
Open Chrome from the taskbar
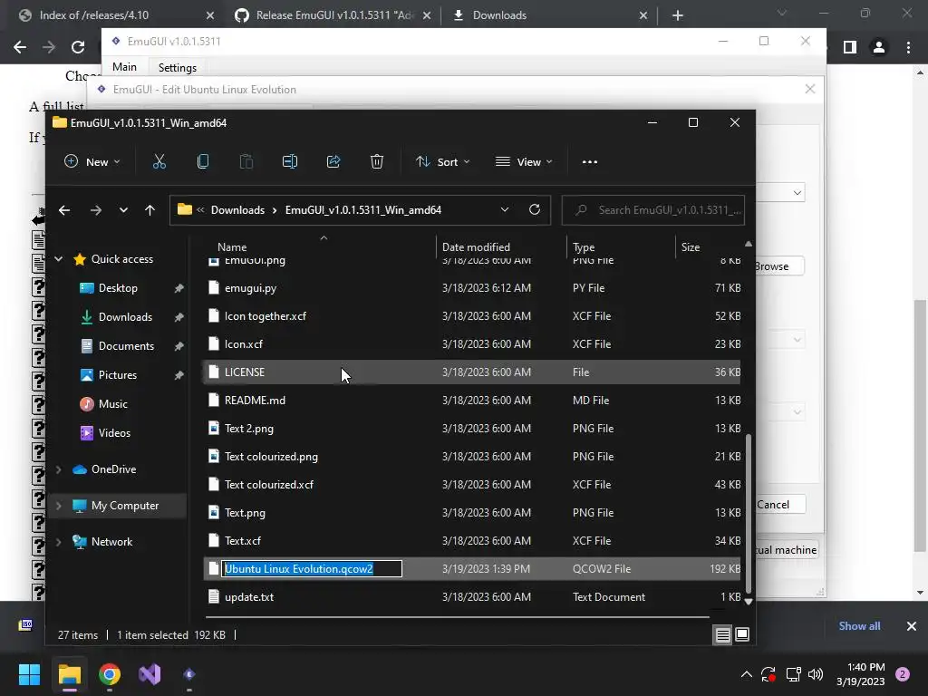(110, 674)
